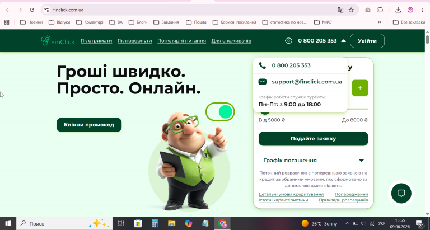This screenshot has height=230, width=430.
Task: Show hidden tray icons chevron
Action: click(x=348, y=223)
